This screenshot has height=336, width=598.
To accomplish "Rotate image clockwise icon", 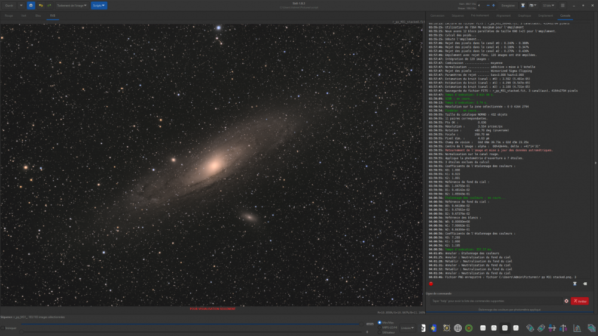I will pyautogui.click(x=541, y=328).
